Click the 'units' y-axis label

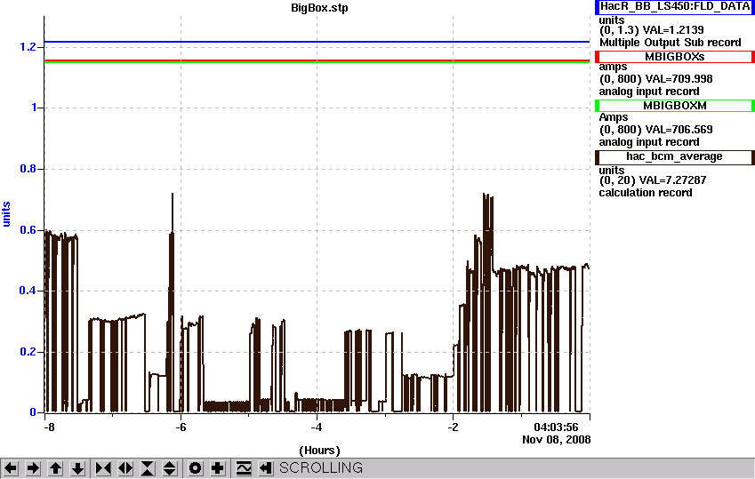click(x=6, y=214)
